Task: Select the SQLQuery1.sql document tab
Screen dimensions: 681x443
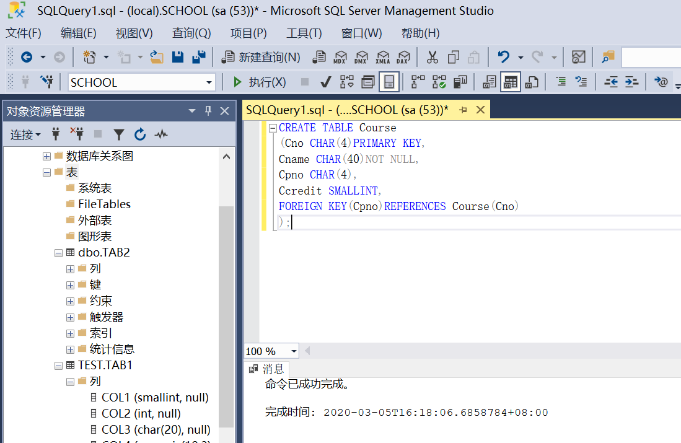Action: (x=346, y=110)
